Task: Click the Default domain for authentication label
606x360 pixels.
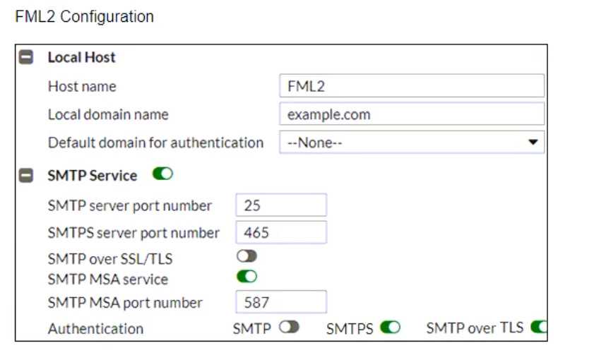Action: (x=155, y=143)
